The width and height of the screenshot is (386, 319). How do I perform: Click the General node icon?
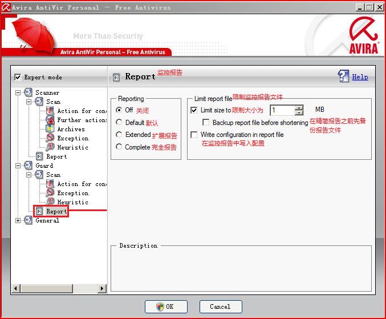(28, 220)
